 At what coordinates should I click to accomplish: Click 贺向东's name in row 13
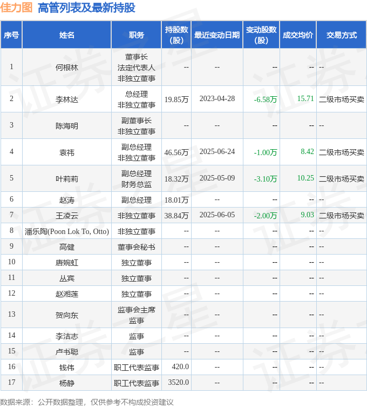[x=67, y=315]
